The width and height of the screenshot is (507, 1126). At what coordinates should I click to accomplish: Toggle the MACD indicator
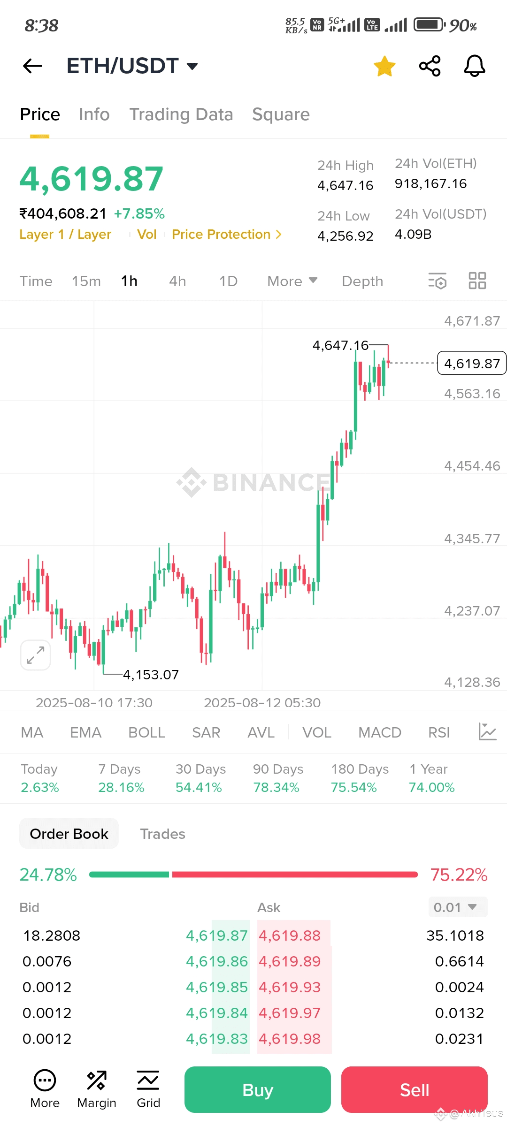pos(379,732)
